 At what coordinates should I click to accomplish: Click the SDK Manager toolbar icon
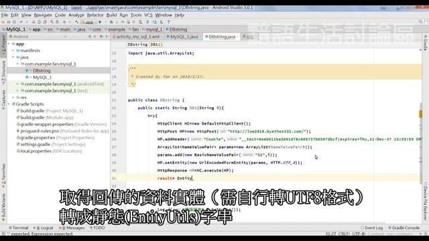click(x=162, y=22)
